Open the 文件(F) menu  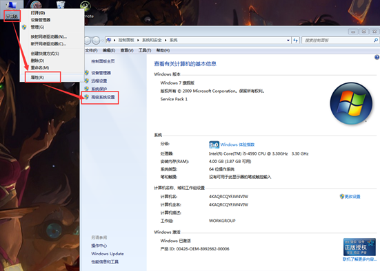pos(91,50)
